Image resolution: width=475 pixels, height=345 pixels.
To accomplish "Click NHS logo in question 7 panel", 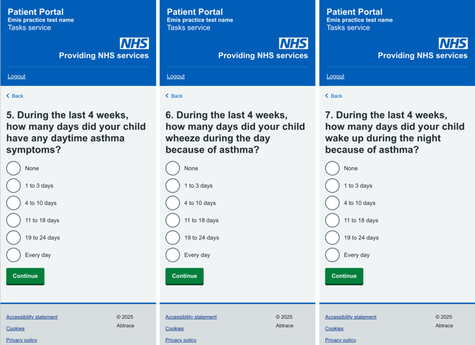I will [x=453, y=43].
